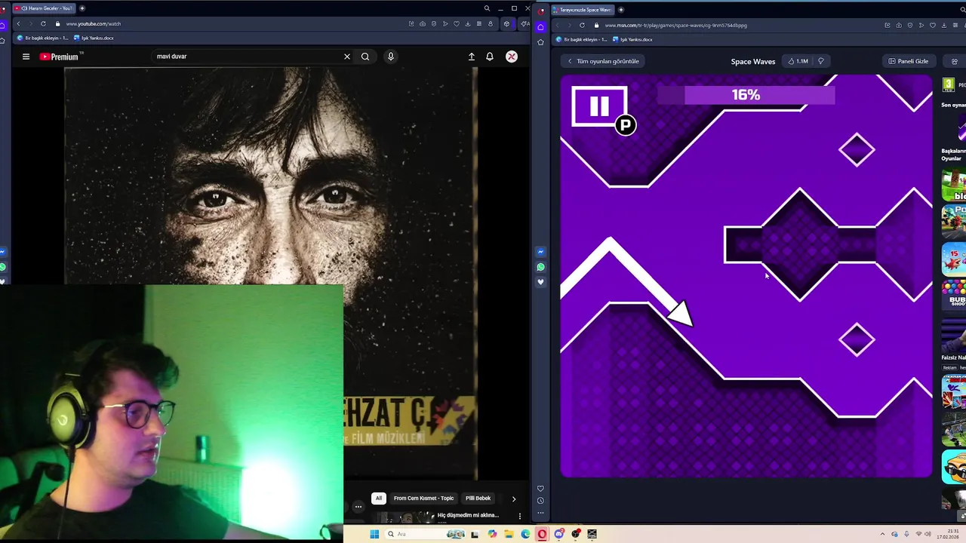
Task: Open Opera search tabs magnifier
Action: point(487,8)
